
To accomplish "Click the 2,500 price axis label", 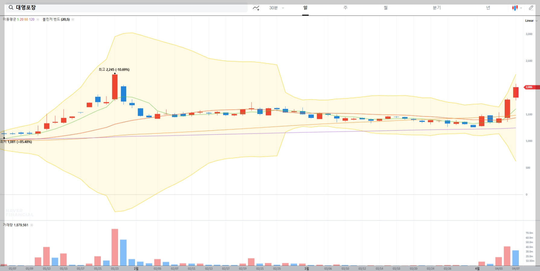I will [529, 61].
